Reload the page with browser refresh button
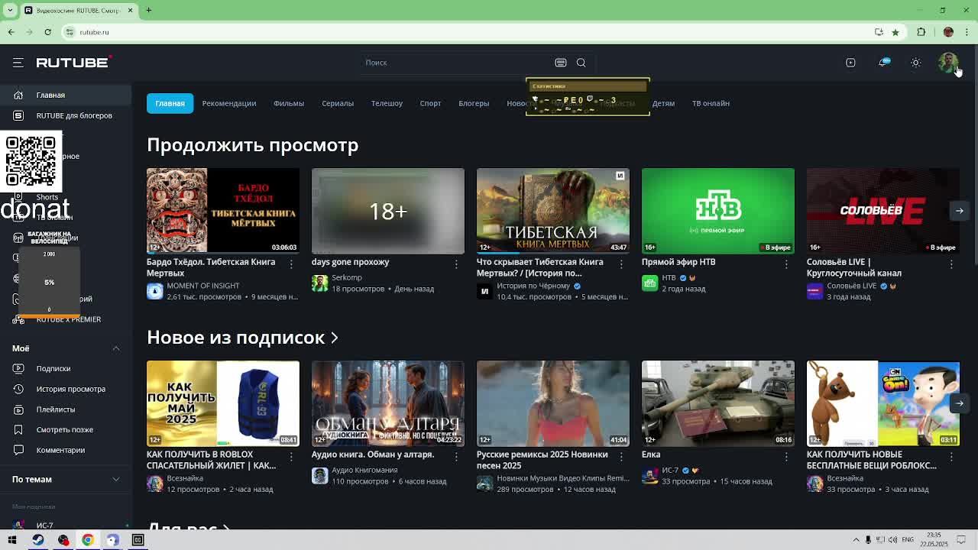This screenshot has width=978, height=550. (x=47, y=32)
